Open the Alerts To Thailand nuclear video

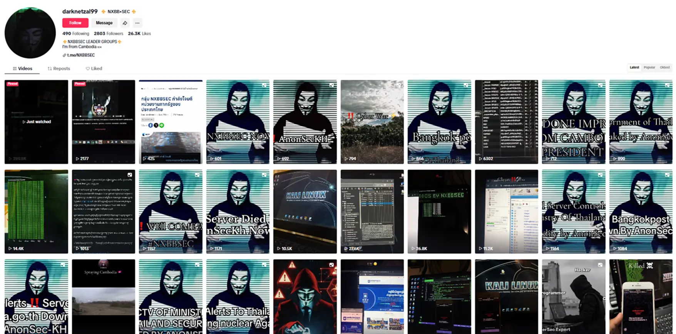pyautogui.click(x=238, y=297)
